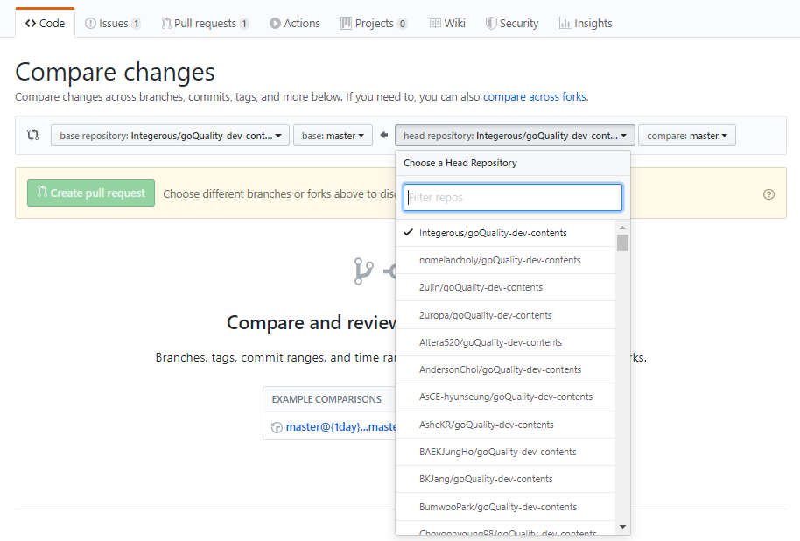The image size is (800, 541).
Task: Open the base repository dropdown
Action: click(x=170, y=135)
